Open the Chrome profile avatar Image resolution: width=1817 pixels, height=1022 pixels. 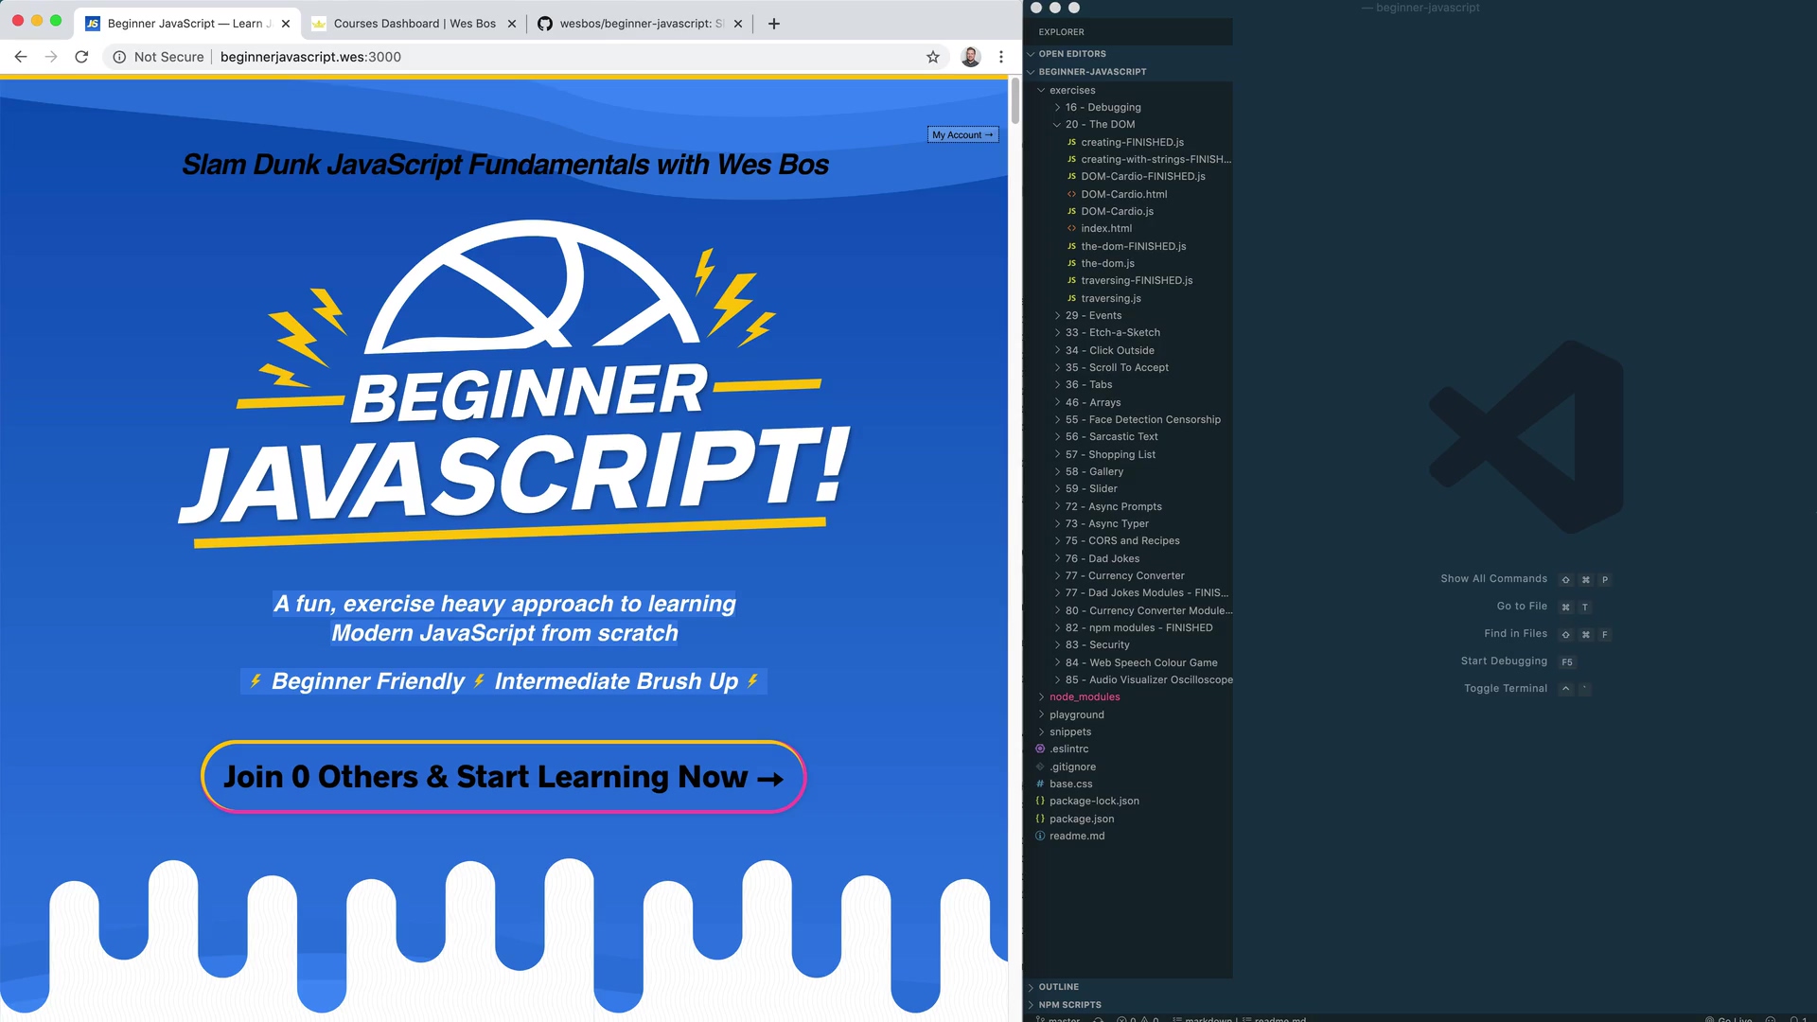point(971,57)
